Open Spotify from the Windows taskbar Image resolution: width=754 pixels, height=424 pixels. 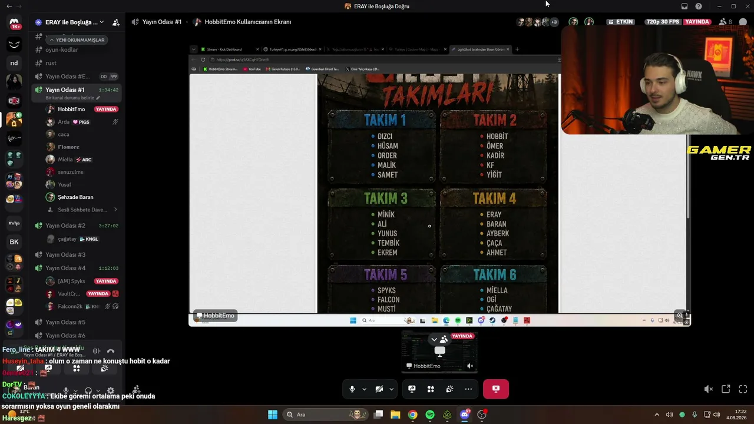coord(430,415)
